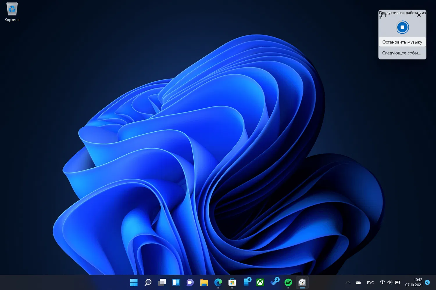Image resolution: width=436 pixels, height=290 pixels.
Task: Click the 'Остановить музыку' button
Action: tap(402, 42)
